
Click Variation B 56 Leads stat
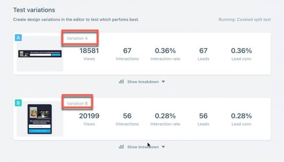(203, 119)
